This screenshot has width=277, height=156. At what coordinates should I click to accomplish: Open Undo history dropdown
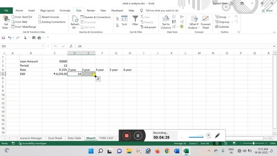click(13, 38)
